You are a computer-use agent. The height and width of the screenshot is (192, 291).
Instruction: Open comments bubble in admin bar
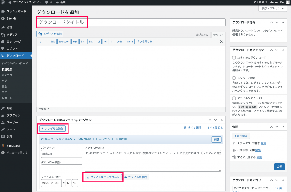tap(49, 2)
